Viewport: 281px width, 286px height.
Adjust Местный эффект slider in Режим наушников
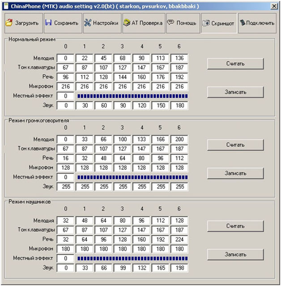[x=132, y=258]
